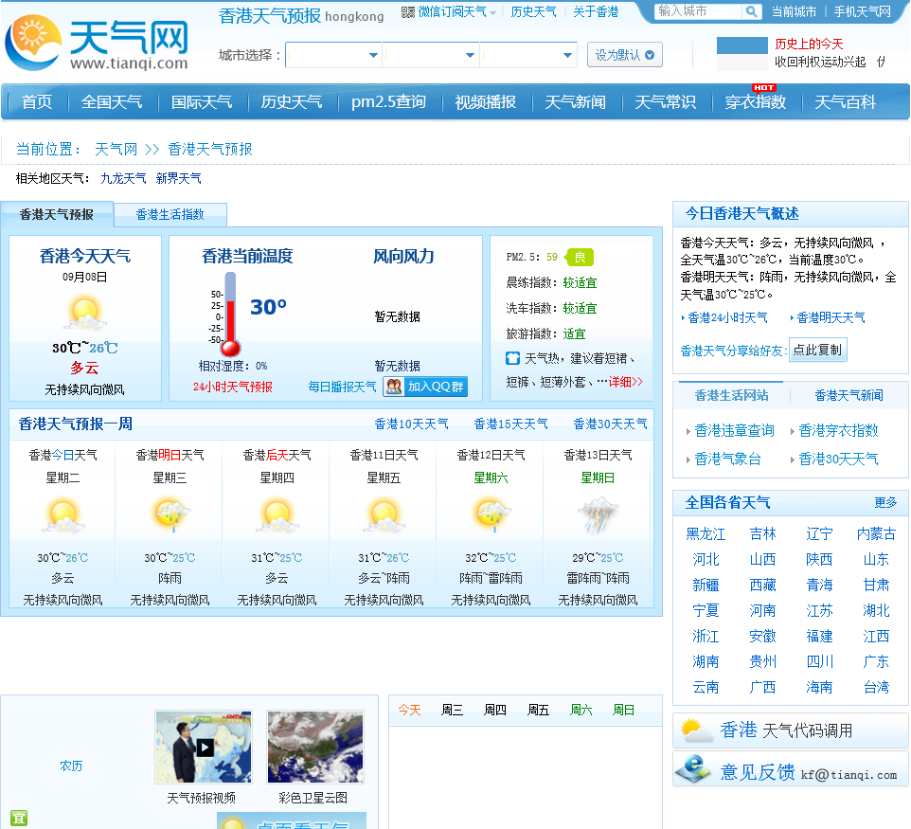Image resolution: width=911 pixels, height=829 pixels.
Task: Open the pm2.5查询 nav item
Action: coord(388,102)
